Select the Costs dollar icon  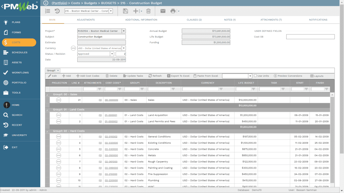click(6, 43)
